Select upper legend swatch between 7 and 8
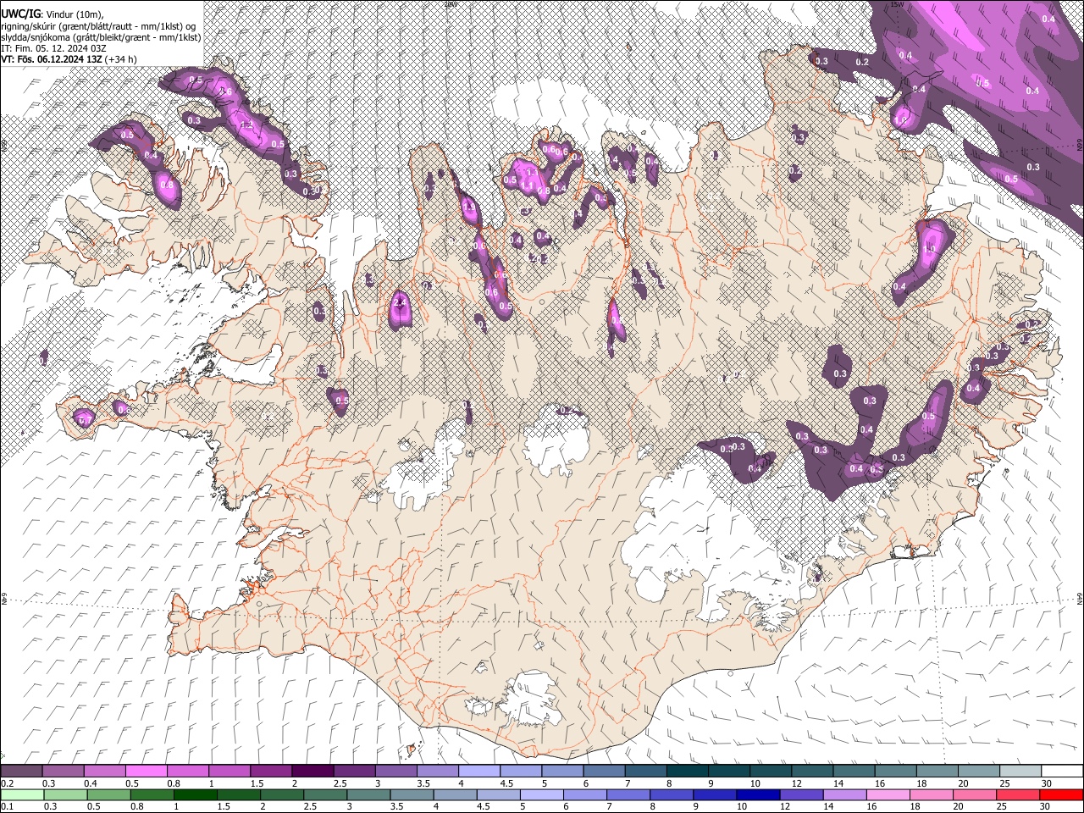 647,771
